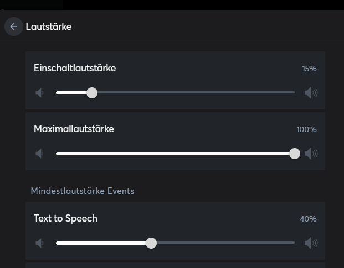Click the low-volume speaker icon under Maximallautstärke
This screenshot has height=268, width=344.
(40, 154)
